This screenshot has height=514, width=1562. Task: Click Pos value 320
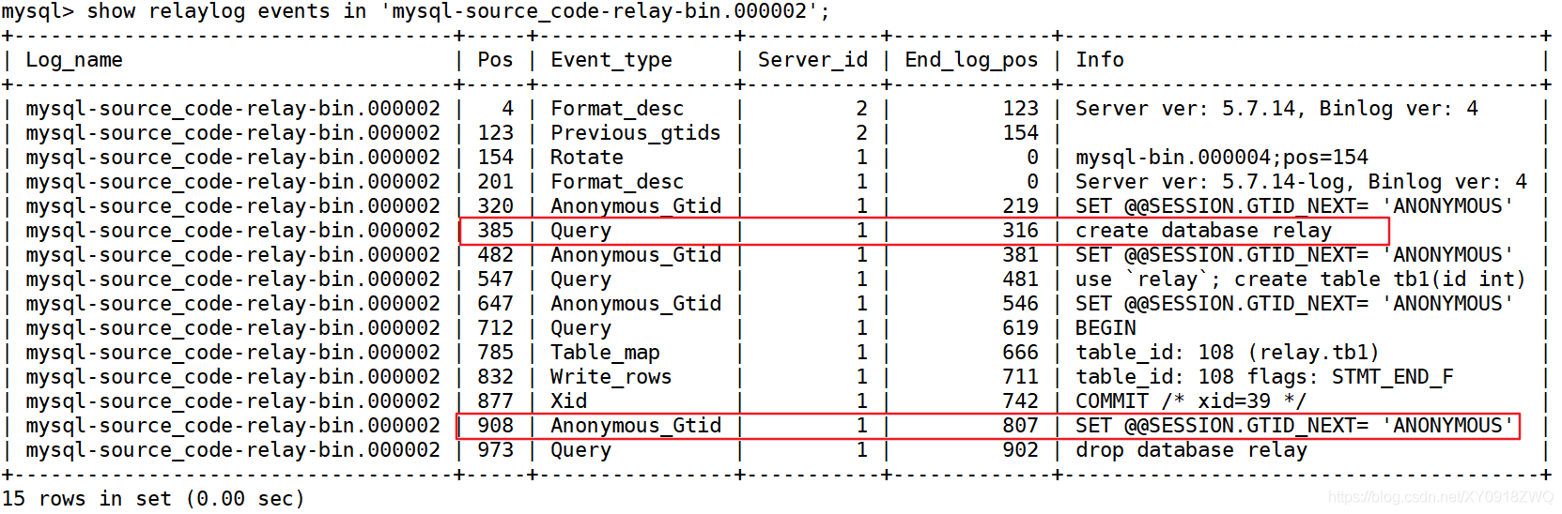(495, 206)
